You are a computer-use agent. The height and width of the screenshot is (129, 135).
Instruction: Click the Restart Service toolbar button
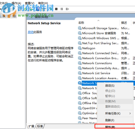click(67, 9)
